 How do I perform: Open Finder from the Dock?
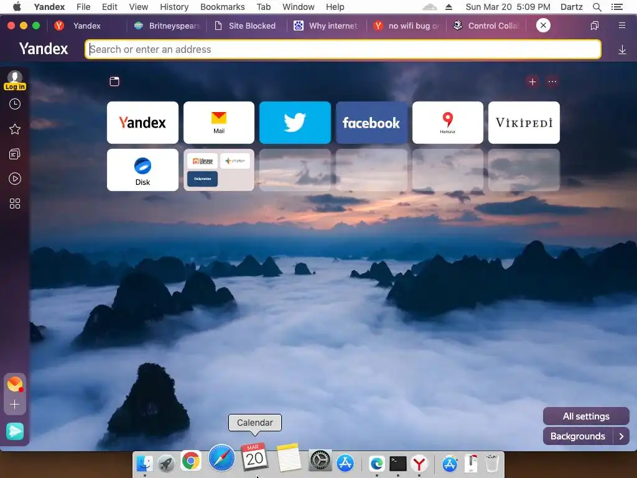click(x=144, y=463)
